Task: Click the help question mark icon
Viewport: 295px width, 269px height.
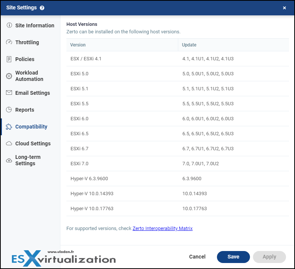Action: tap(42, 8)
